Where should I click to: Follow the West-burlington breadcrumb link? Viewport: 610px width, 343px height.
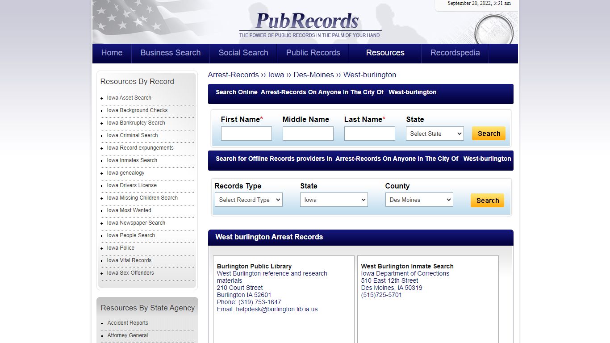[x=370, y=75]
